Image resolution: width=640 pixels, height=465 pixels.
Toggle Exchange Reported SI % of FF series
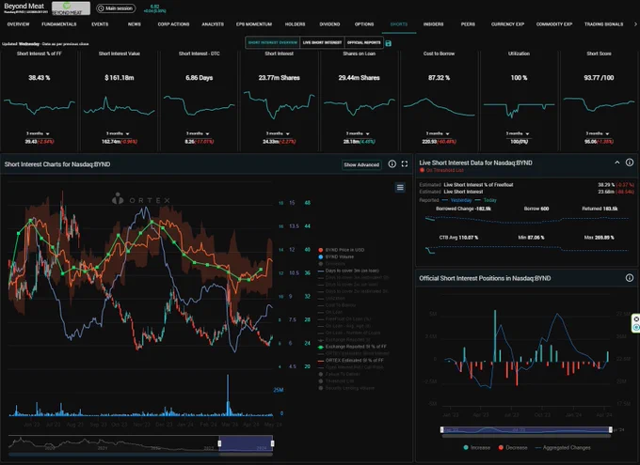click(x=352, y=347)
